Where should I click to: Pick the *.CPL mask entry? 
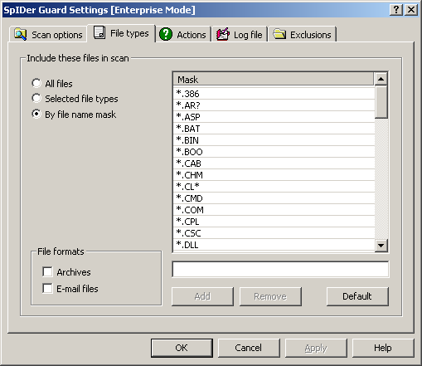274,222
